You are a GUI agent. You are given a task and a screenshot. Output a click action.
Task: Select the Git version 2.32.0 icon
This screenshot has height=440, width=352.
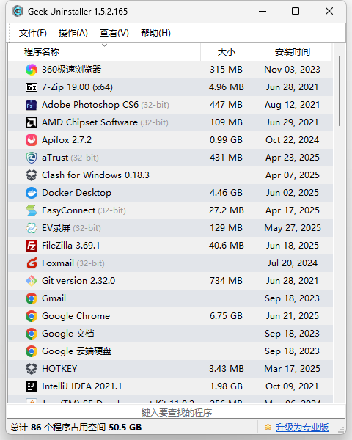click(x=31, y=281)
